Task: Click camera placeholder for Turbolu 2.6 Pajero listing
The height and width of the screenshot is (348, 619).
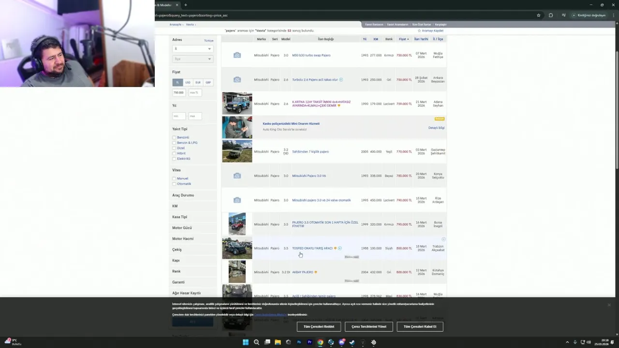Action: click(x=237, y=79)
